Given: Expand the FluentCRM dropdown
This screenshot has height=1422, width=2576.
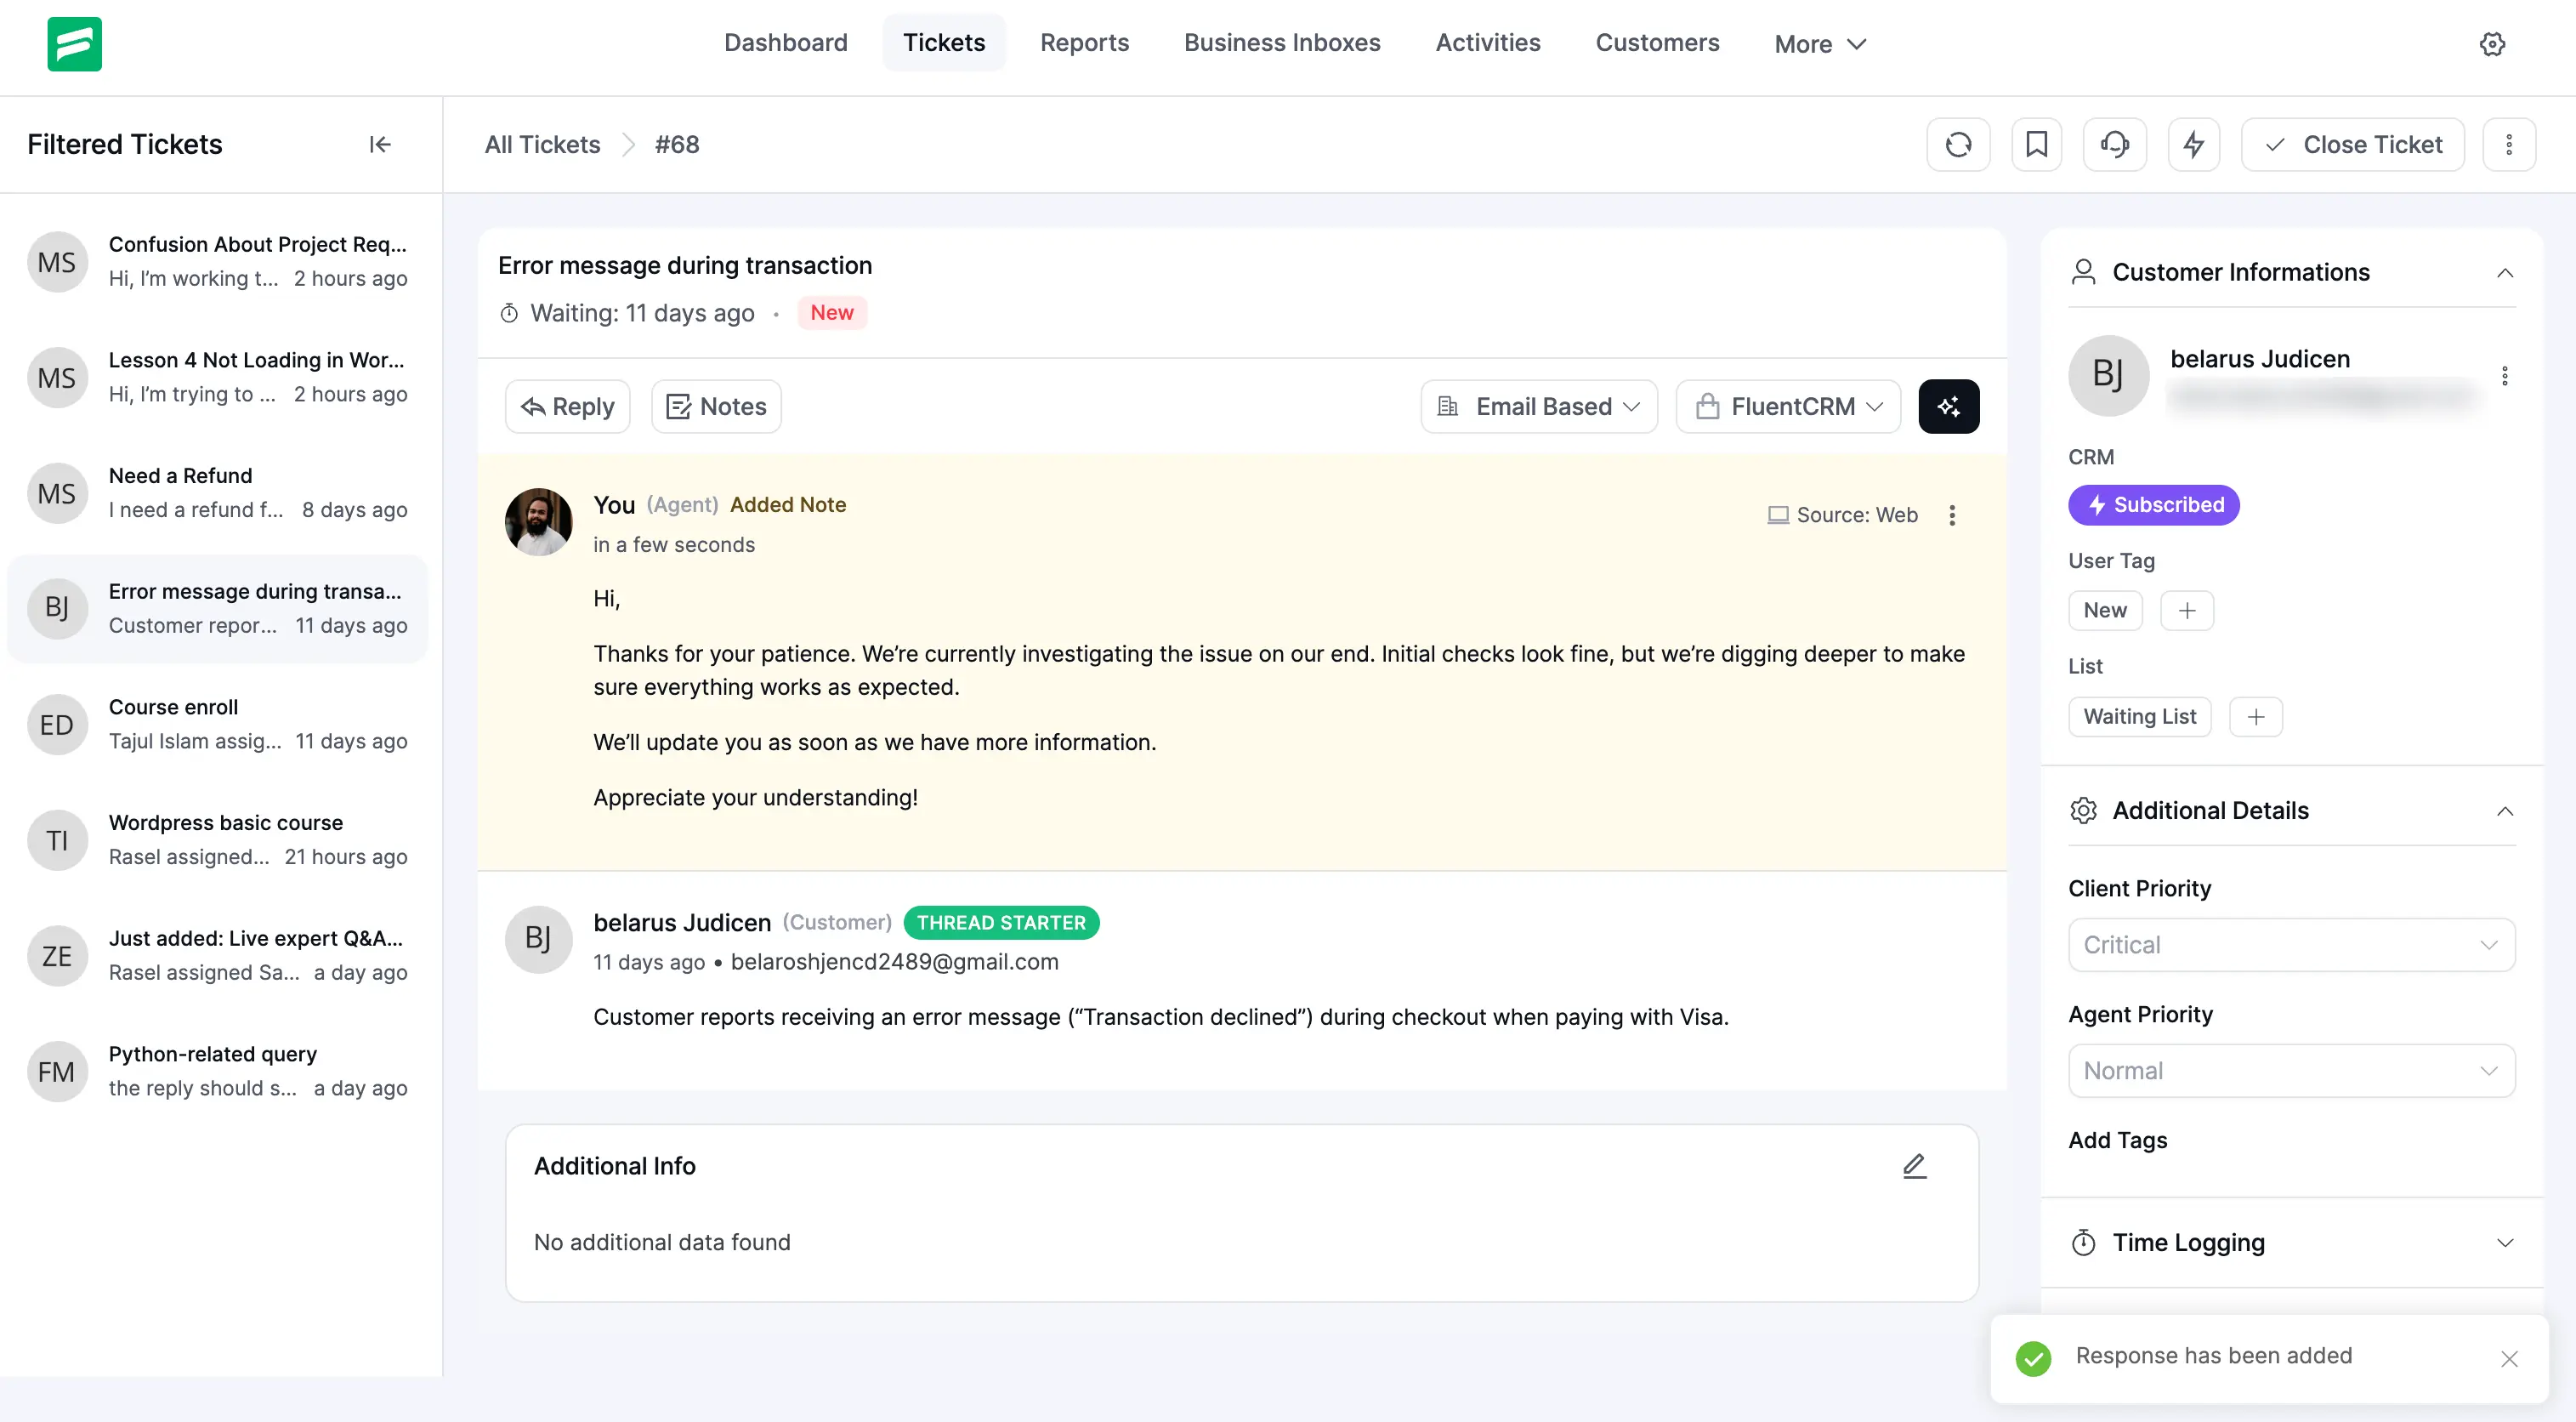Looking at the screenshot, I should pos(1787,407).
